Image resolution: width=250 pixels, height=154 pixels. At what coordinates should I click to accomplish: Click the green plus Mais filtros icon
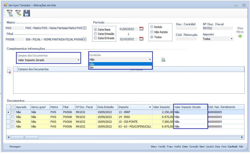coord(240,36)
